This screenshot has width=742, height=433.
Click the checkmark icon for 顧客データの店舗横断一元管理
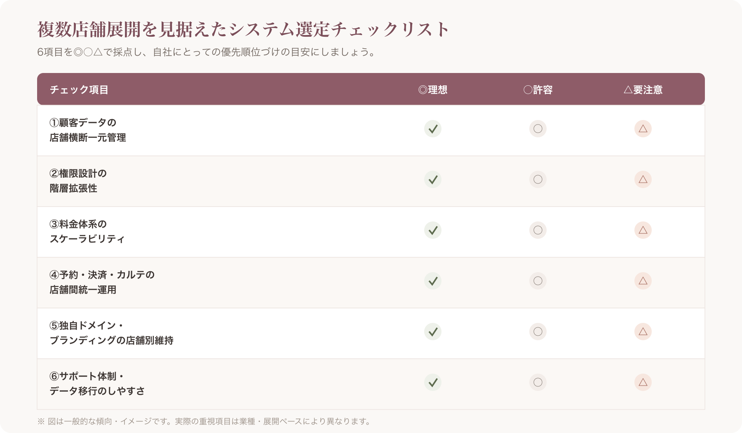(x=433, y=129)
